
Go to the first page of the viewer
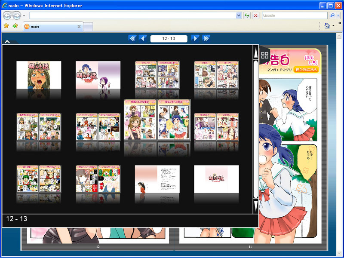132,38
